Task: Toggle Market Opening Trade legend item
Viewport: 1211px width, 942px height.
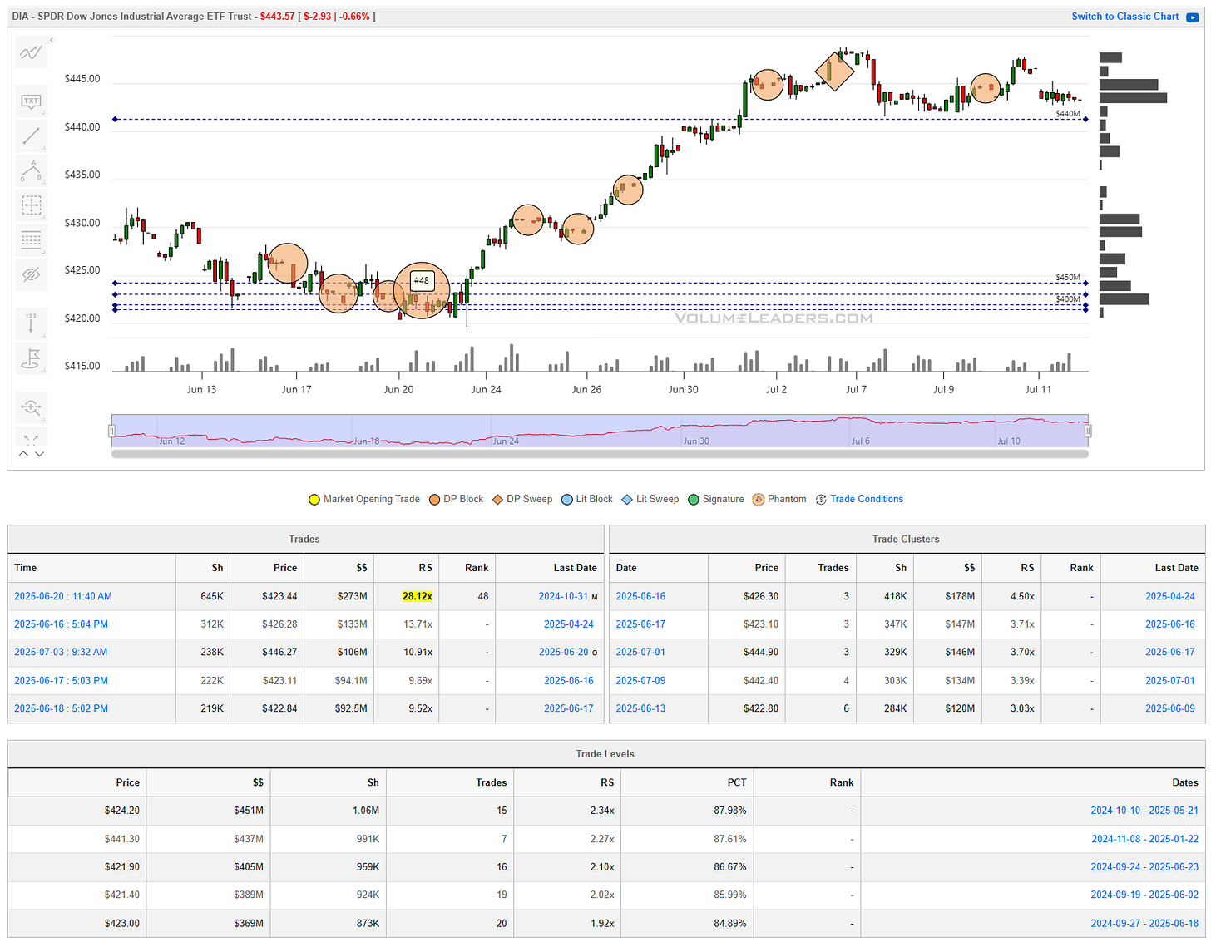Action: [364, 499]
